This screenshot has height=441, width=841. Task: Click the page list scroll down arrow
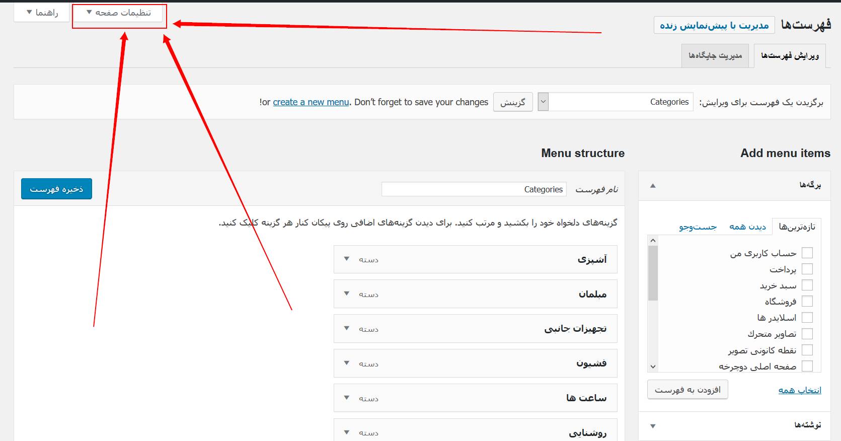[x=653, y=367]
